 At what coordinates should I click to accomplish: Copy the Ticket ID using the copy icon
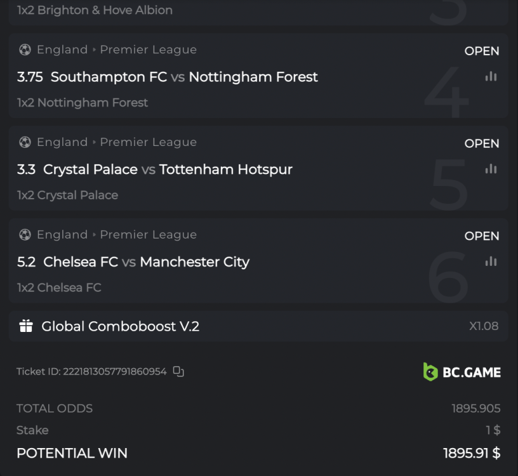pyautogui.click(x=178, y=371)
